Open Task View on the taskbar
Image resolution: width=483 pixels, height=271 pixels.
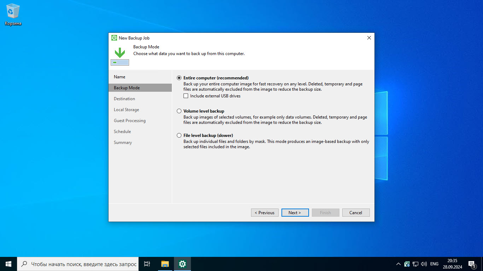pyautogui.click(x=147, y=264)
